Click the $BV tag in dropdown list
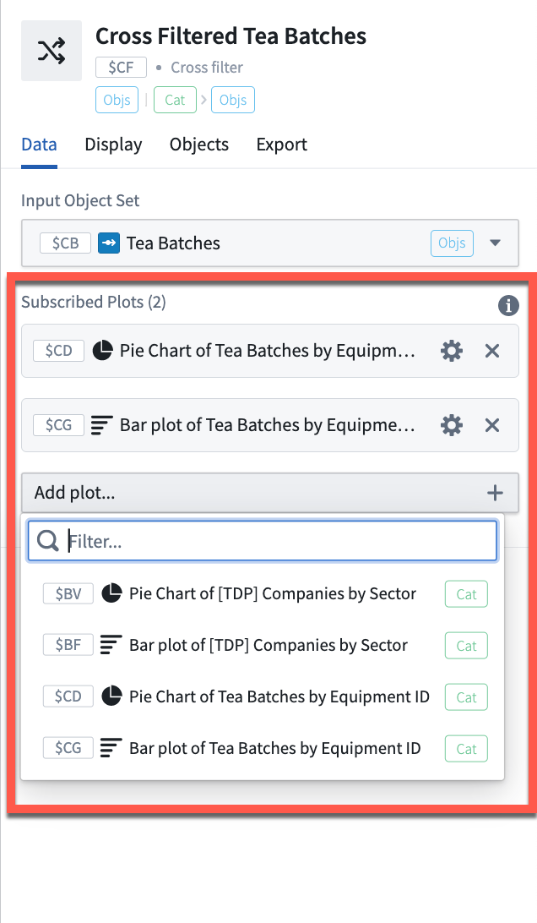 click(x=68, y=594)
